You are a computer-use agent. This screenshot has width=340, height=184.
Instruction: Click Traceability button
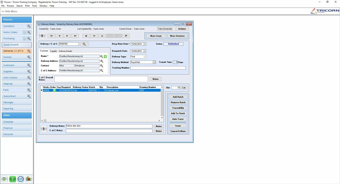[178, 108]
